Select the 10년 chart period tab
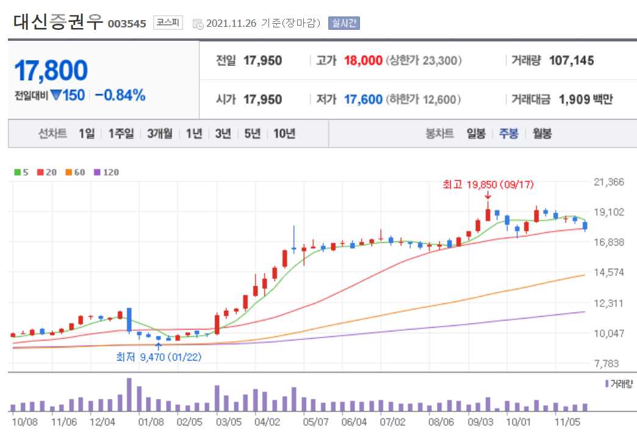Image resolution: width=637 pixels, height=435 pixels. [x=284, y=133]
